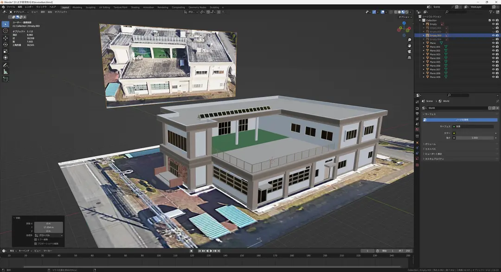
Task: Click the Move Y value field
Action: [x=49, y=228]
